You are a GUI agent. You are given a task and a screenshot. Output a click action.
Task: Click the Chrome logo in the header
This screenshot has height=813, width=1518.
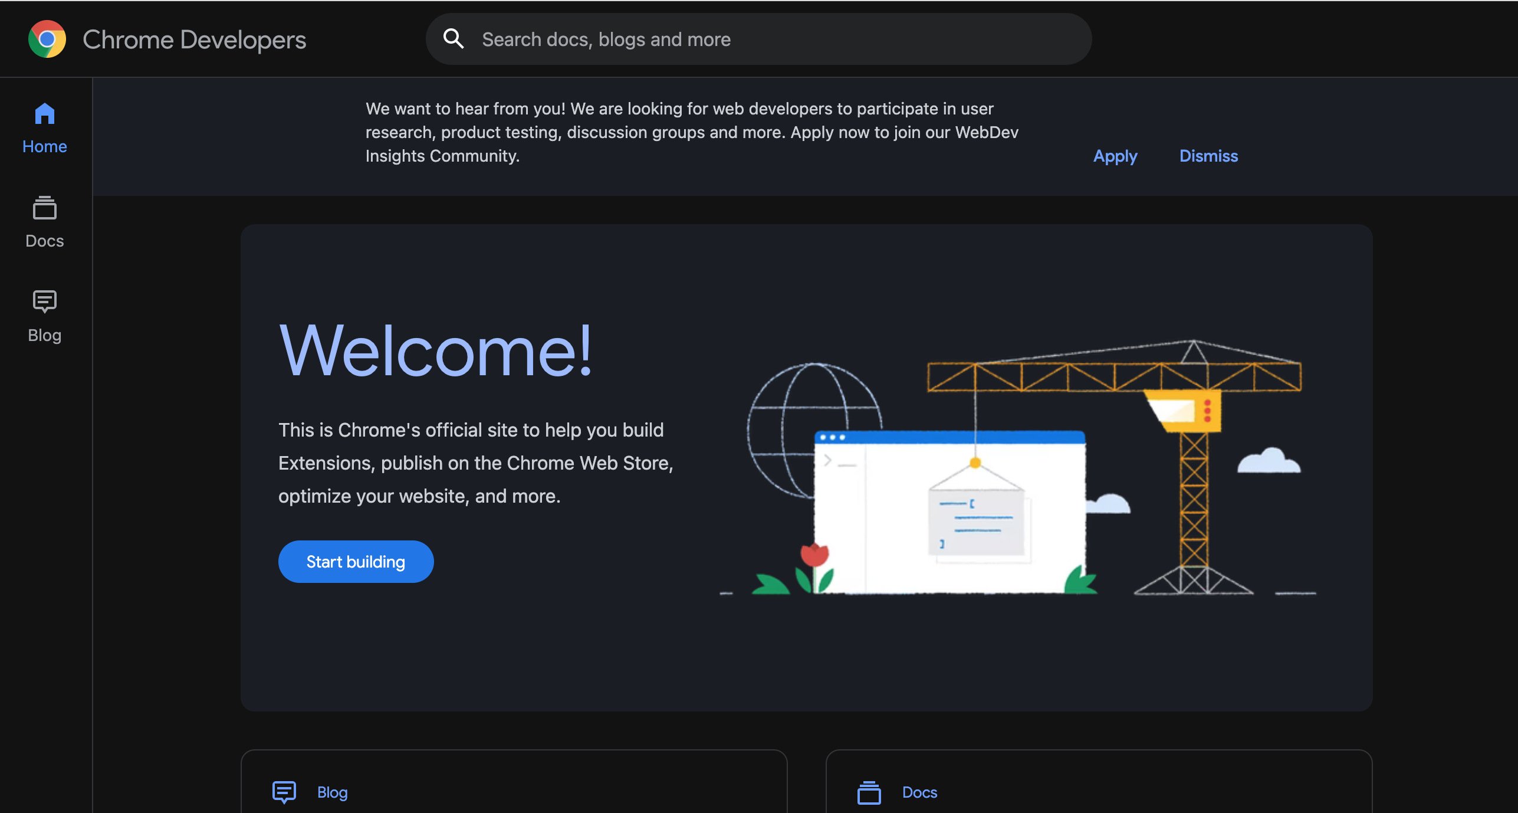point(47,39)
